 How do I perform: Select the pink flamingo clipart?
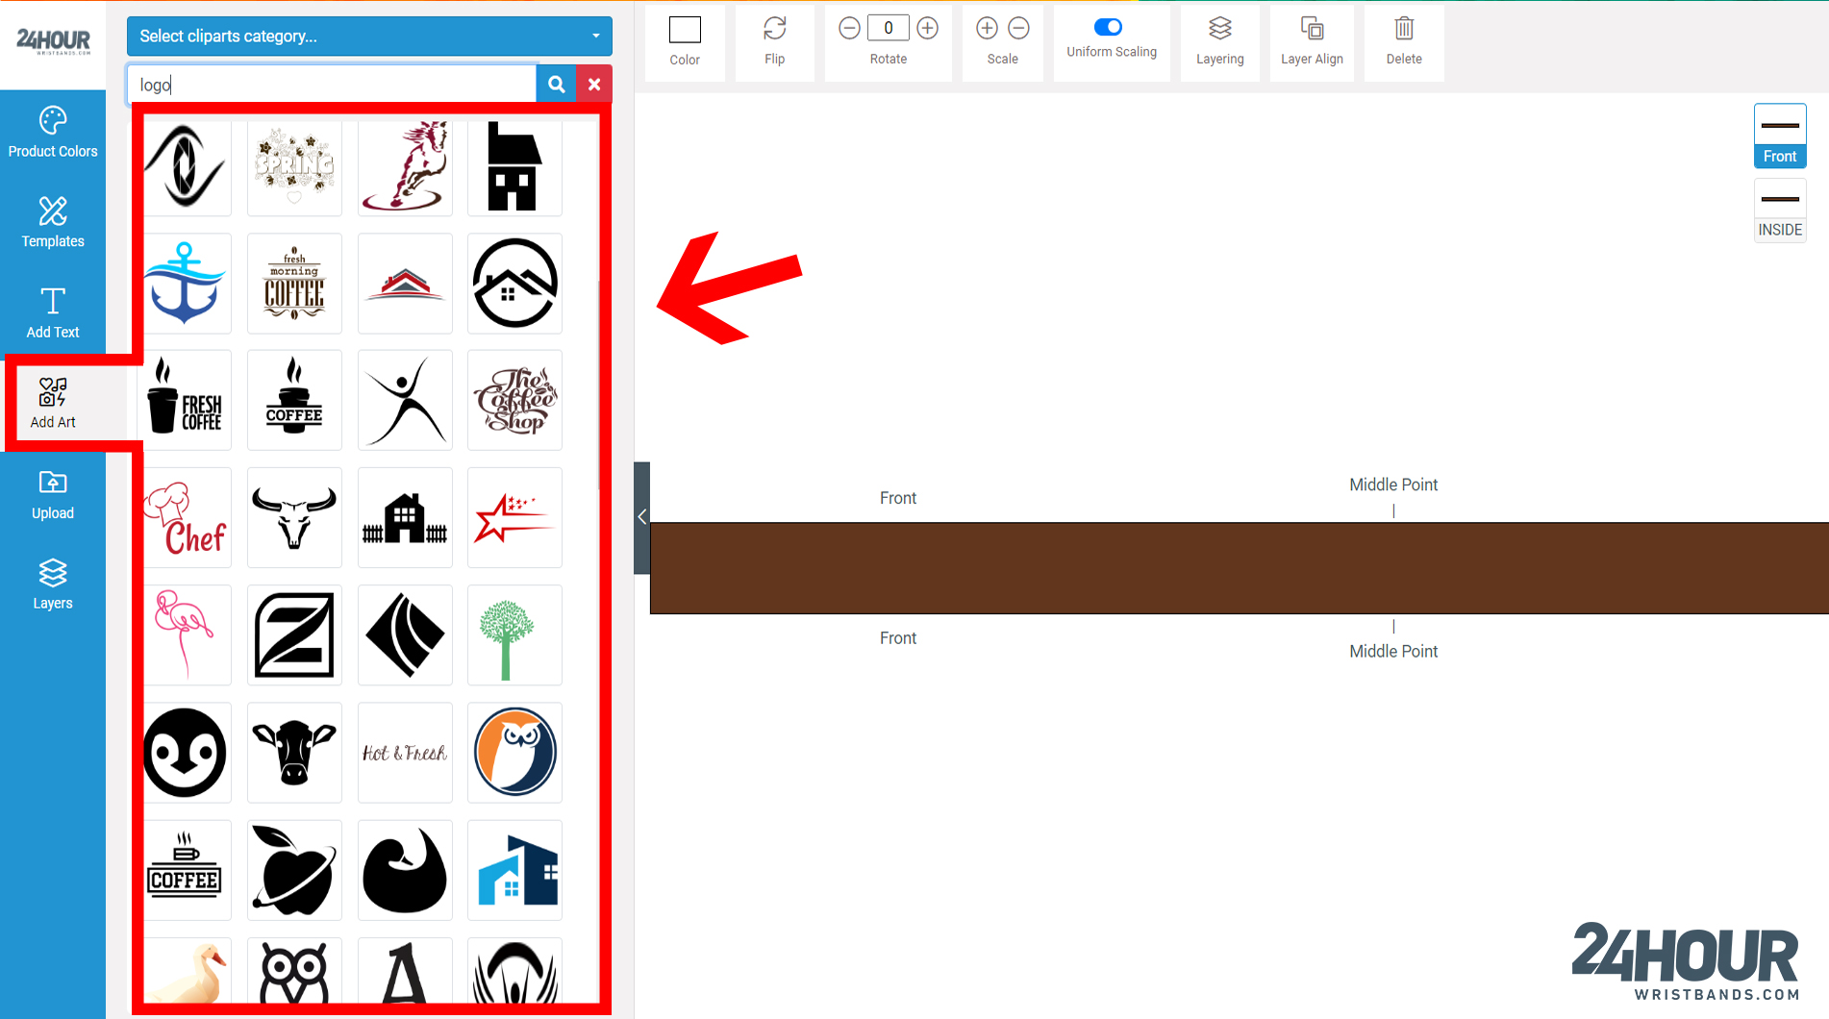pos(185,635)
